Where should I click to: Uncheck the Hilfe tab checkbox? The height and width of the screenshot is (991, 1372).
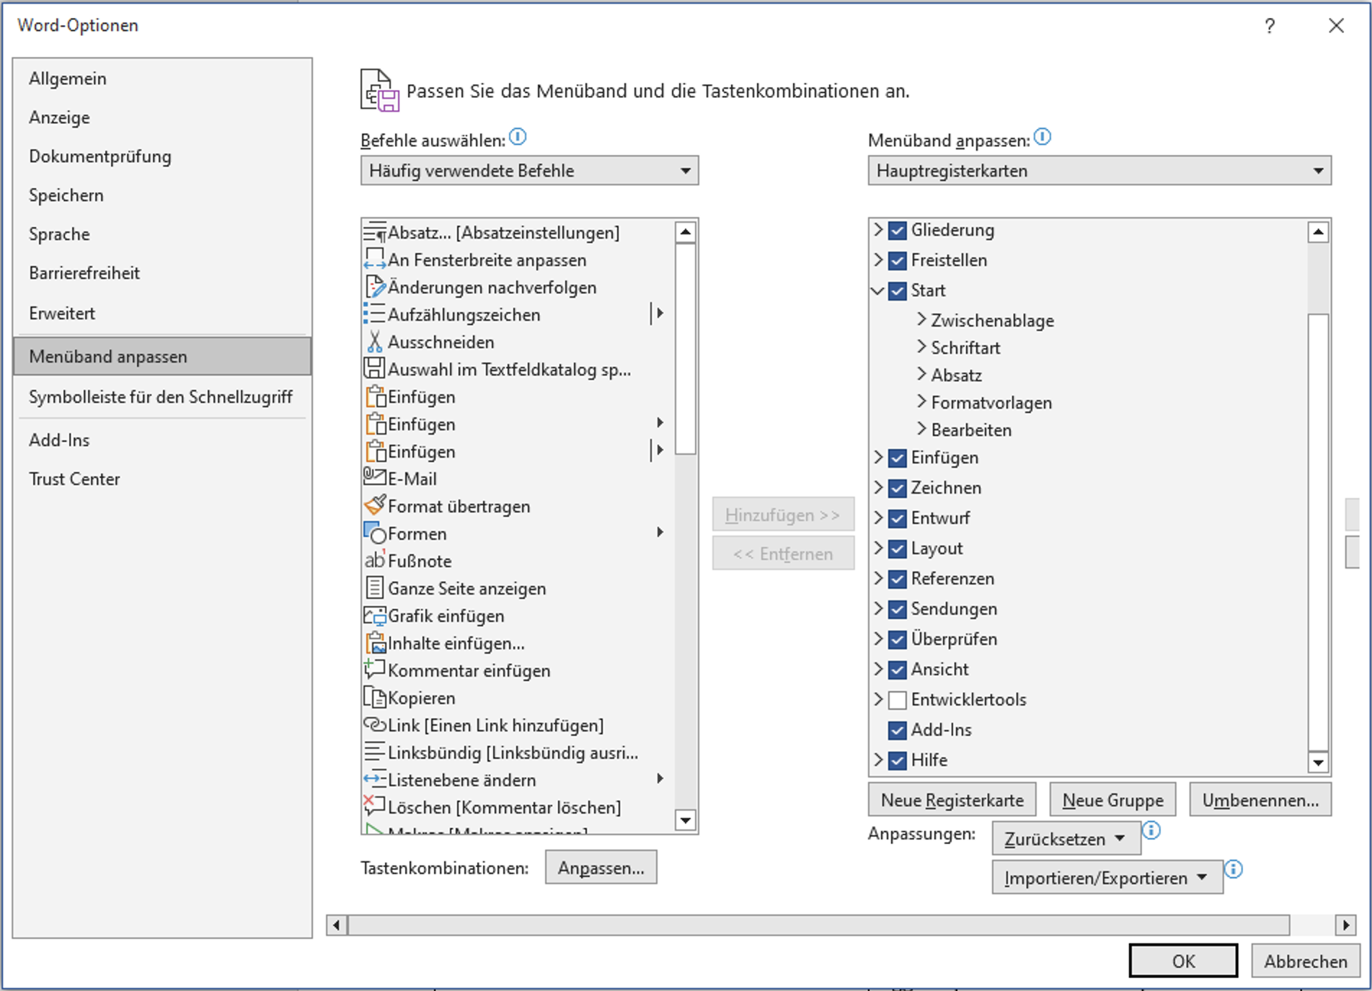tap(898, 760)
